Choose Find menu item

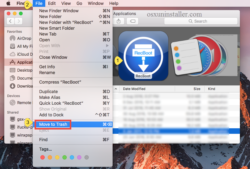(x=73, y=140)
